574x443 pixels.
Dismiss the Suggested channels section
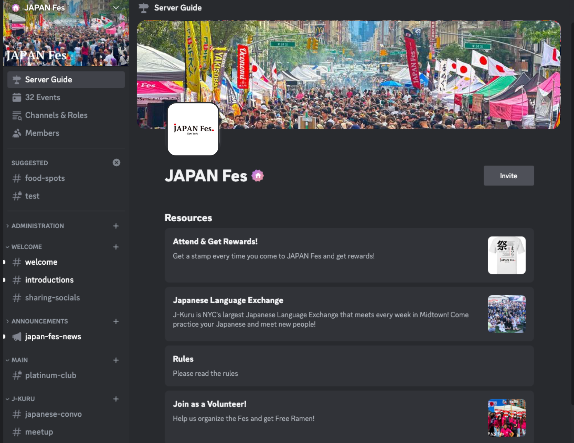[116, 163]
